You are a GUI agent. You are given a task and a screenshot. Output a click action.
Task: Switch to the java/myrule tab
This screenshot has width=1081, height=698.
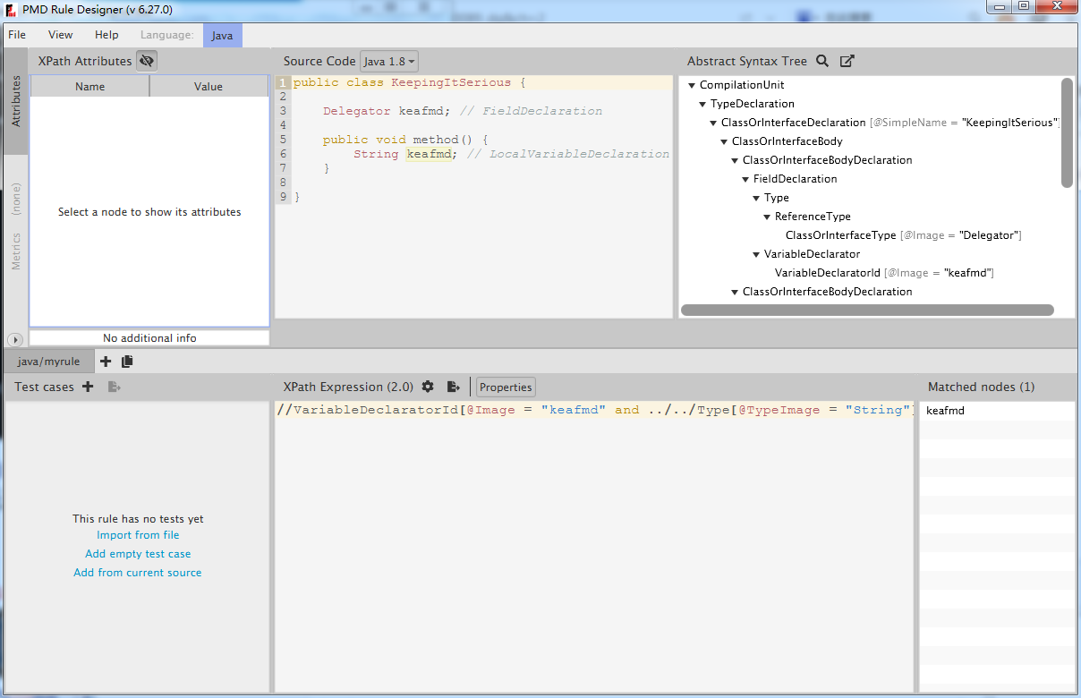48,362
